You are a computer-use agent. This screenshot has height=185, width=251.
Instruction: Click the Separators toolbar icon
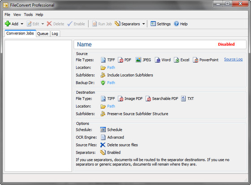(x=117, y=24)
